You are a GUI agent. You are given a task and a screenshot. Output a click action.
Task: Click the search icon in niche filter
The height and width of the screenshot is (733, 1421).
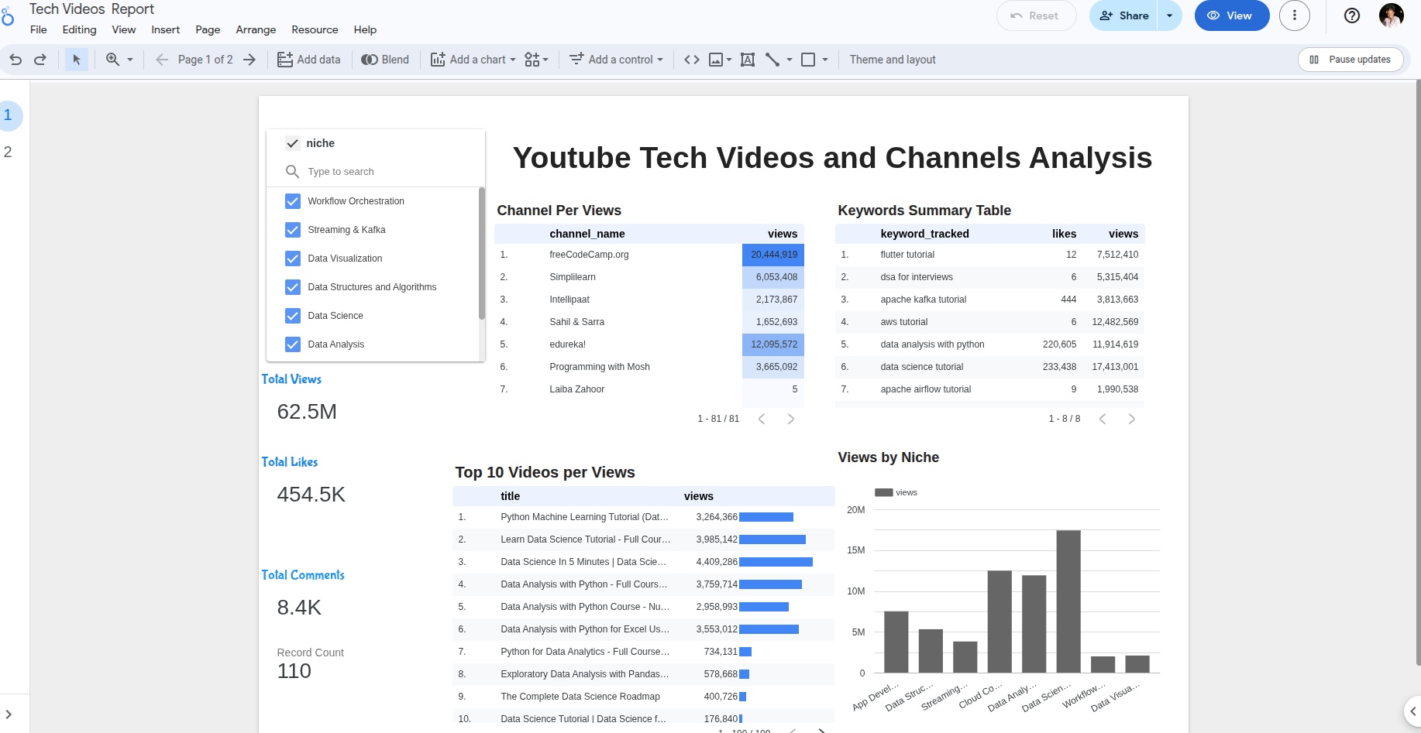click(x=292, y=172)
